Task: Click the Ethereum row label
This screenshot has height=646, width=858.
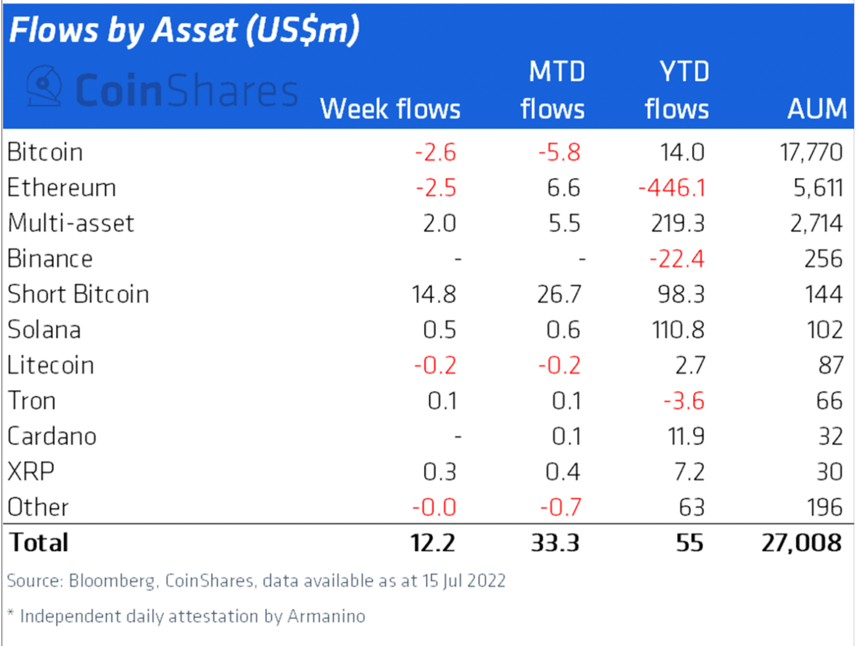Action: pyautogui.click(x=62, y=188)
